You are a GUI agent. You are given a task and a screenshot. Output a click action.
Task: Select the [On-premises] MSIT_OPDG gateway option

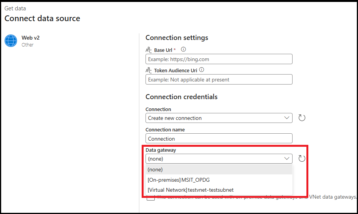click(219, 180)
